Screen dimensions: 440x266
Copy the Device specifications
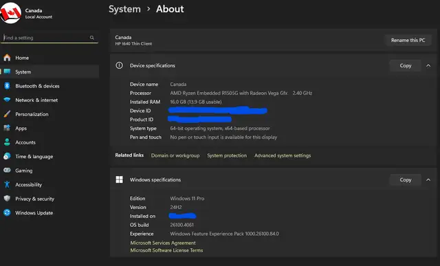click(405, 66)
